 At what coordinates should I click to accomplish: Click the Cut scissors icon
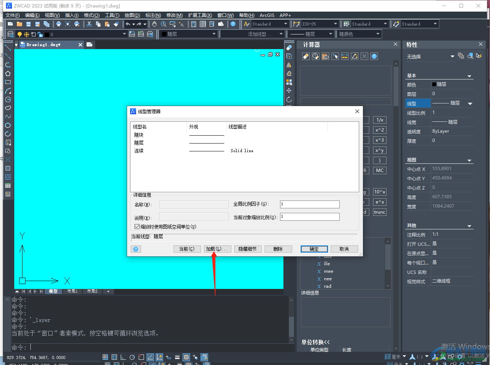89,24
